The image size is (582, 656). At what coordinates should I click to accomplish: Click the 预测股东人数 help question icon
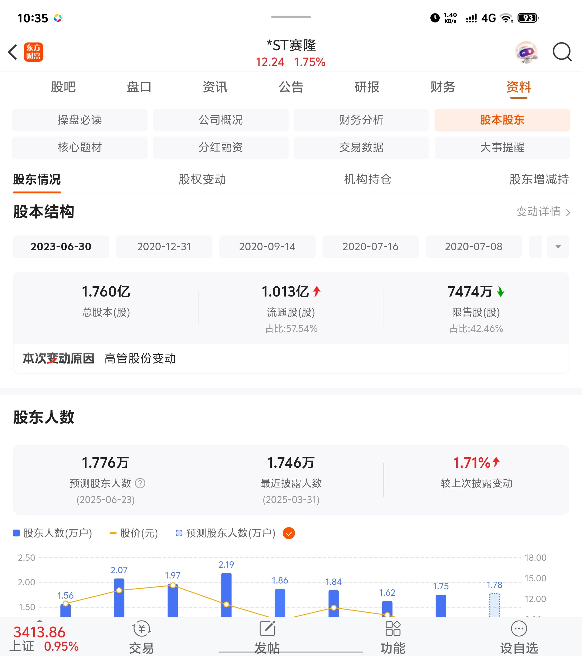140,483
